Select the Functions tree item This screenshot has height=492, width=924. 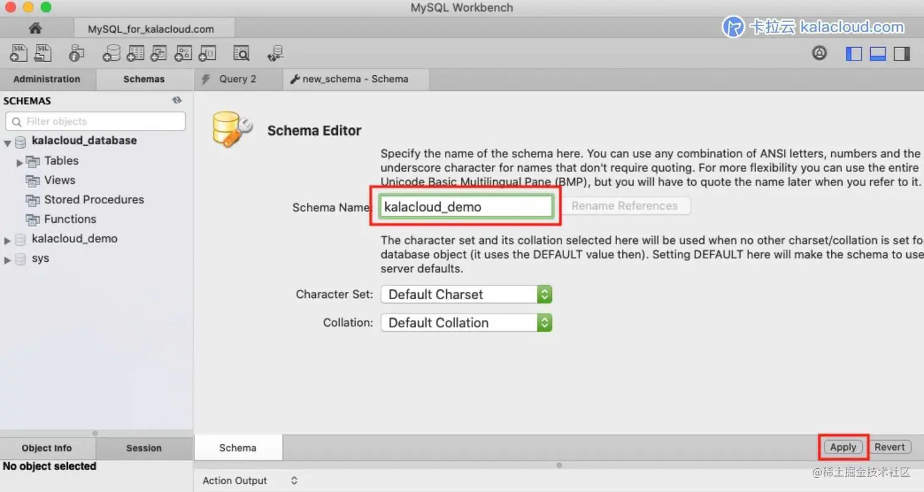(70, 219)
